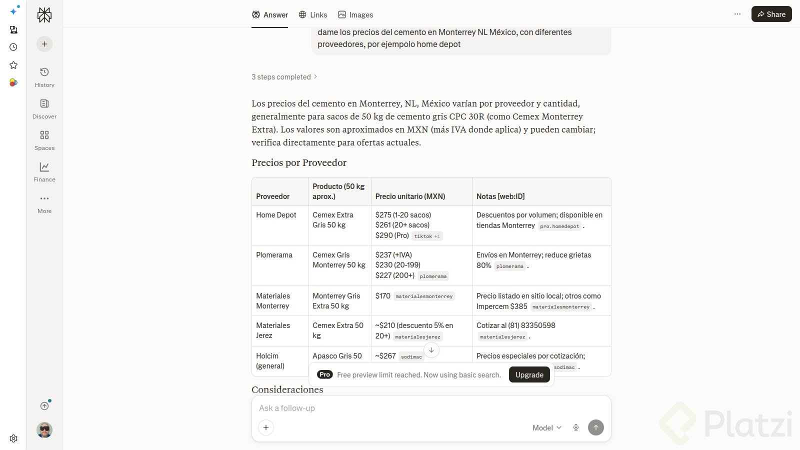The image size is (800, 450).
Task: Click the Perplexity logo icon
Action: click(x=44, y=15)
